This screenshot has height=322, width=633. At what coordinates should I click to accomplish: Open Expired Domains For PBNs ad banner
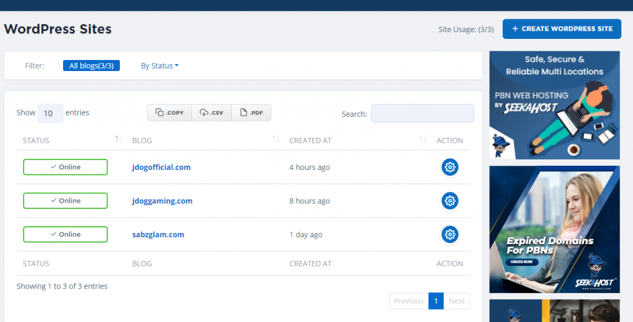tap(554, 229)
